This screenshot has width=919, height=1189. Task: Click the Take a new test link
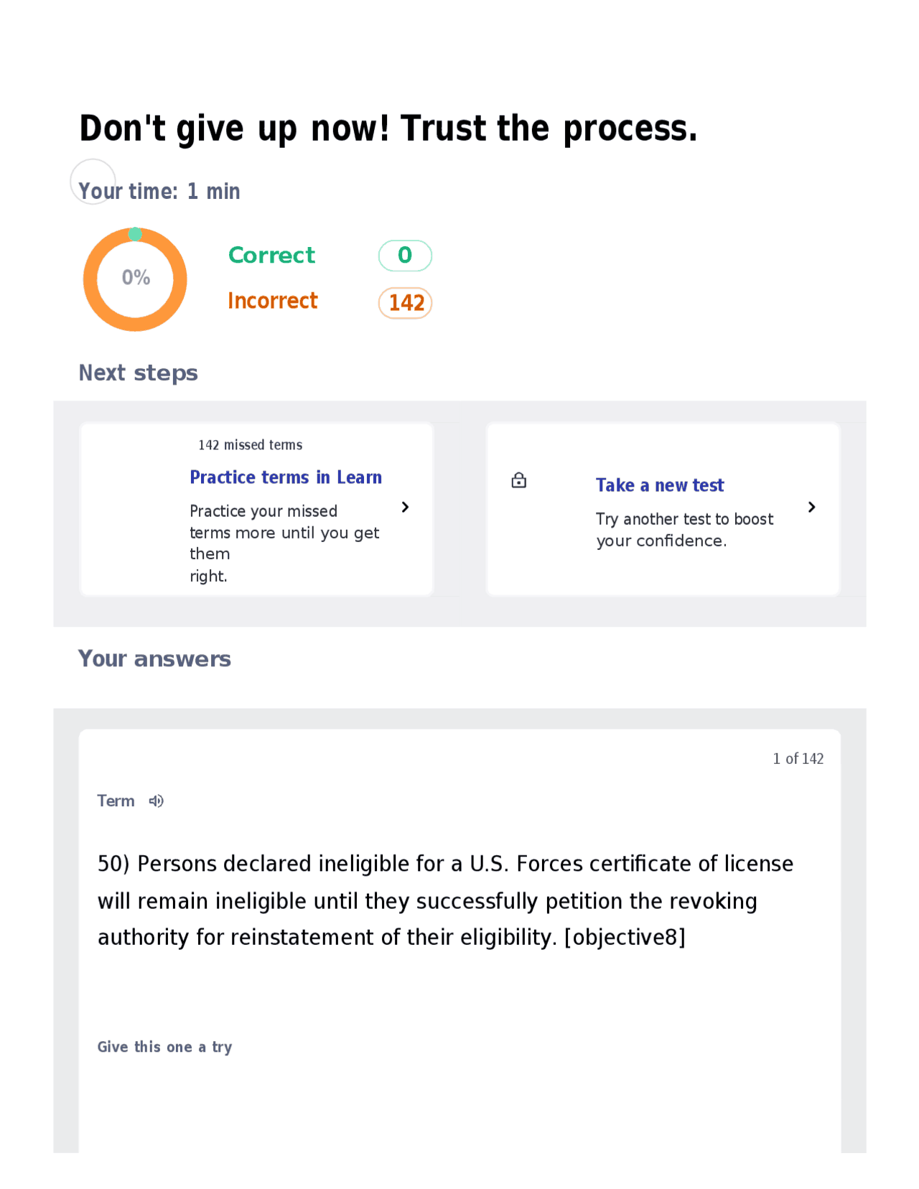(x=660, y=485)
